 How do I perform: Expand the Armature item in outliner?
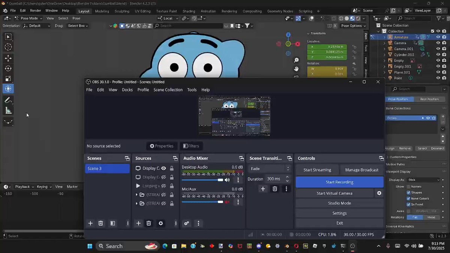pos(384,37)
